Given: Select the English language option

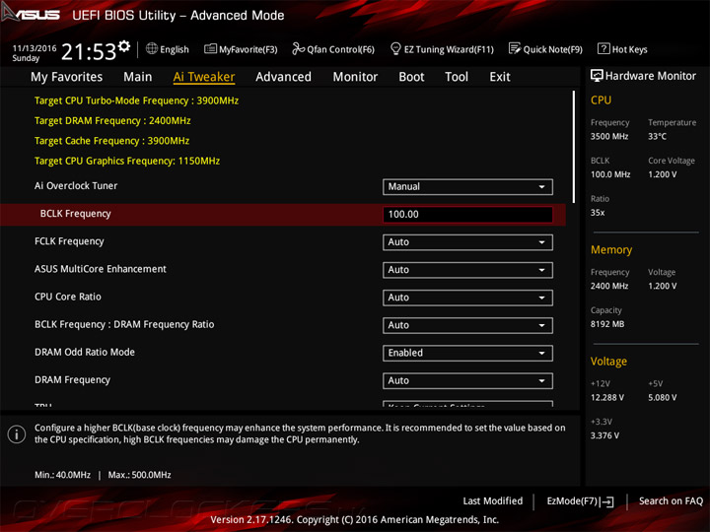Looking at the screenshot, I should click(x=175, y=49).
